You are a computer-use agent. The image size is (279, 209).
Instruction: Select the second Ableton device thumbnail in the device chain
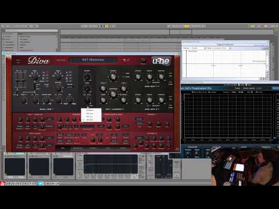(39, 167)
